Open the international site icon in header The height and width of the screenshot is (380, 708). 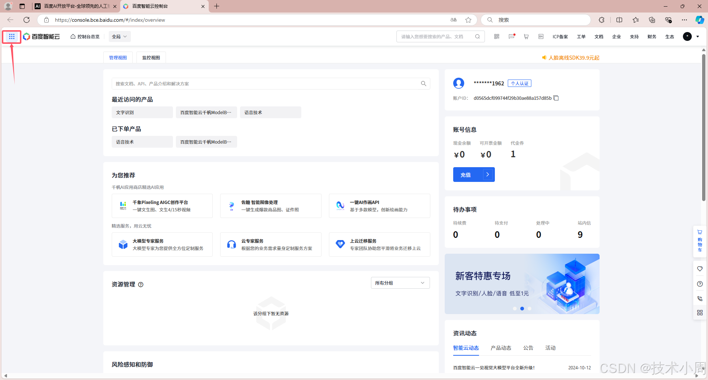click(541, 36)
